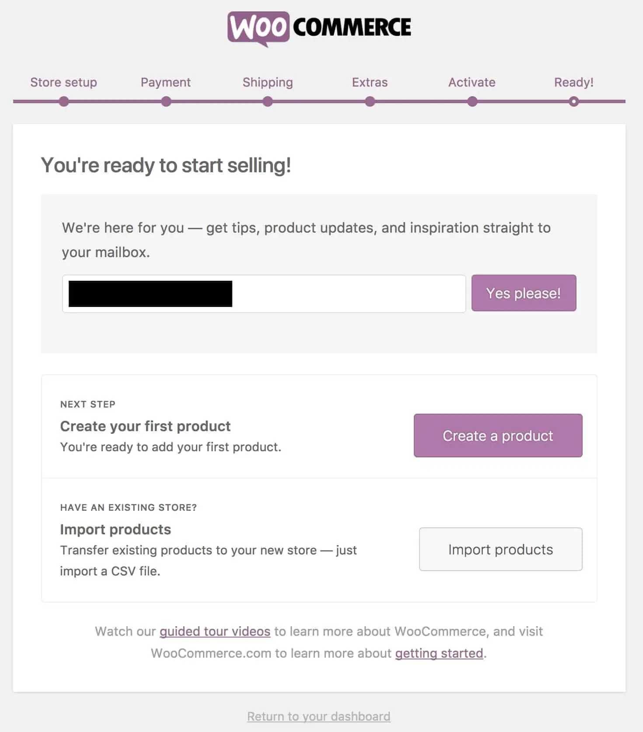Open the Shipping step label

(268, 82)
